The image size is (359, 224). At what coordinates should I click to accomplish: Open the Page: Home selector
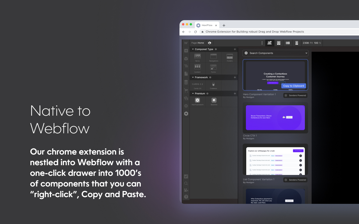point(197,43)
